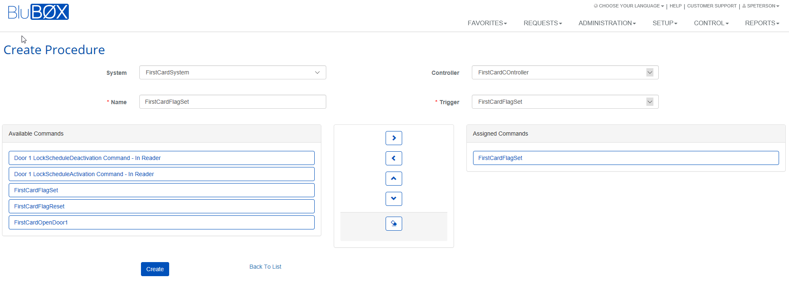Open the SPETERSON user menu

(x=761, y=6)
